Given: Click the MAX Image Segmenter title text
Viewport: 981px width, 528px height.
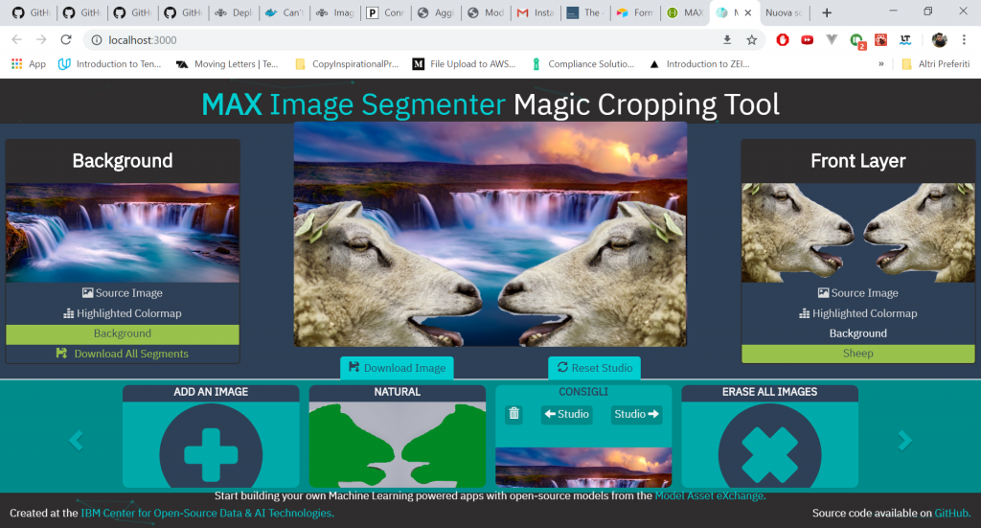Looking at the screenshot, I should coord(354,104).
